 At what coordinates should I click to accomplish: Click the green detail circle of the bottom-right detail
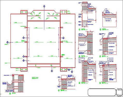point(100,83)
